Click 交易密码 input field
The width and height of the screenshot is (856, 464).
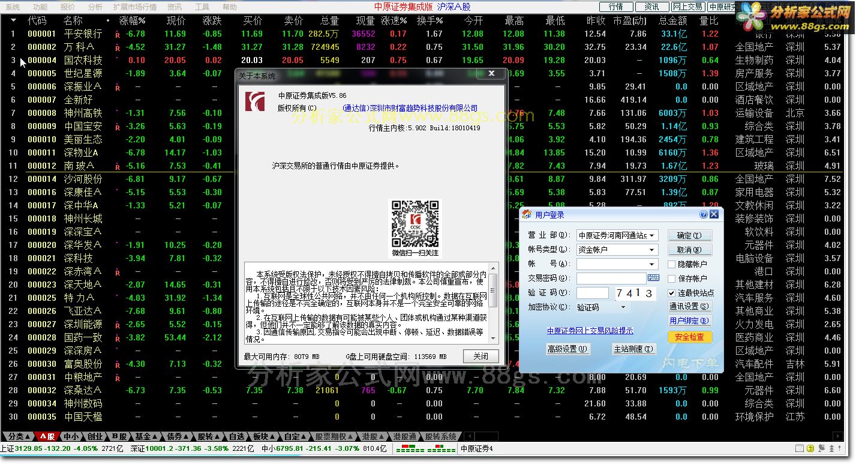coord(611,279)
